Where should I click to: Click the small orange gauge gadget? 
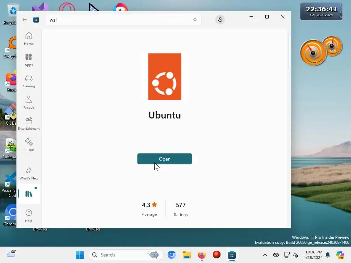point(332,46)
